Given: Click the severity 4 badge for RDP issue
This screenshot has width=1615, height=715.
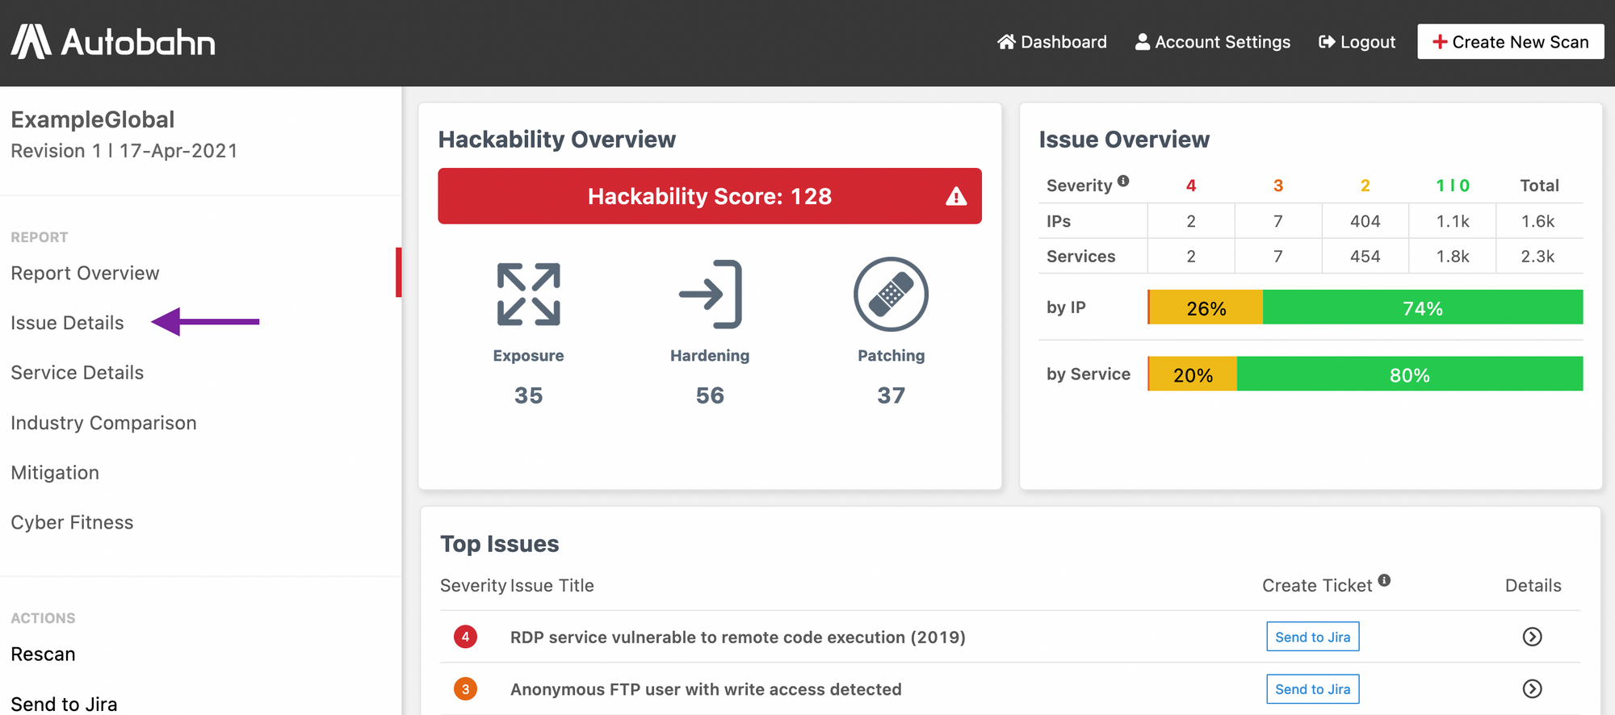Looking at the screenshot, I should click(x=465, y=637).
